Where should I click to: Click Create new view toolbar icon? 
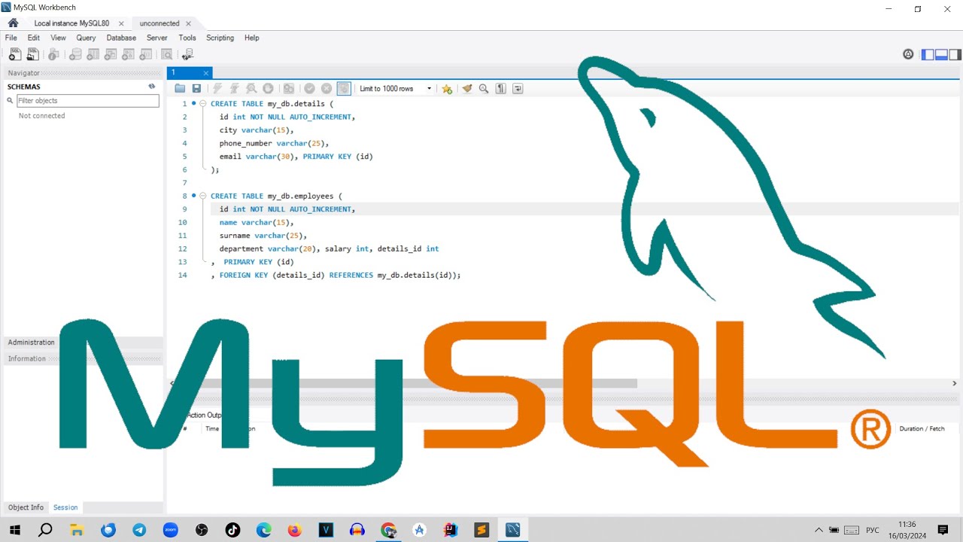(x=111, y=54)
